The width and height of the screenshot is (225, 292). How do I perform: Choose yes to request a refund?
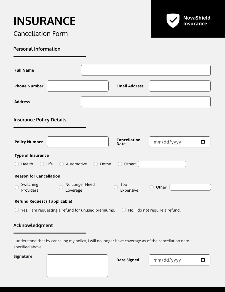pos(17,210)
